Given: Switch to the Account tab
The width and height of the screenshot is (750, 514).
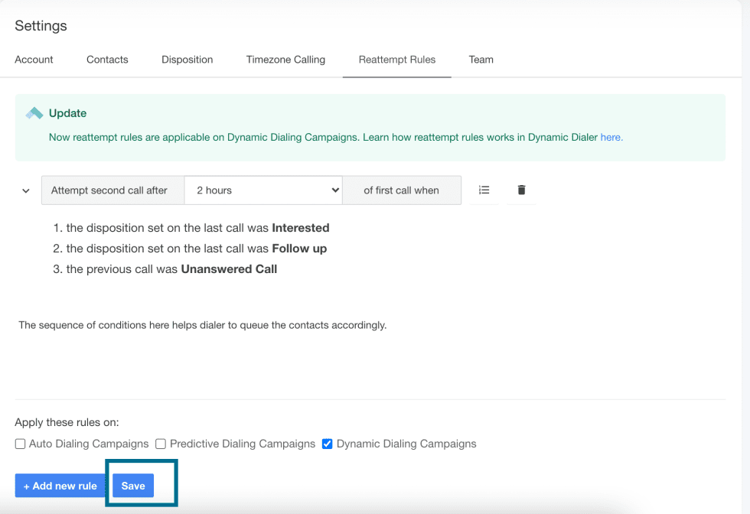Looking at the screenshot, I should (x=34, y=60).
